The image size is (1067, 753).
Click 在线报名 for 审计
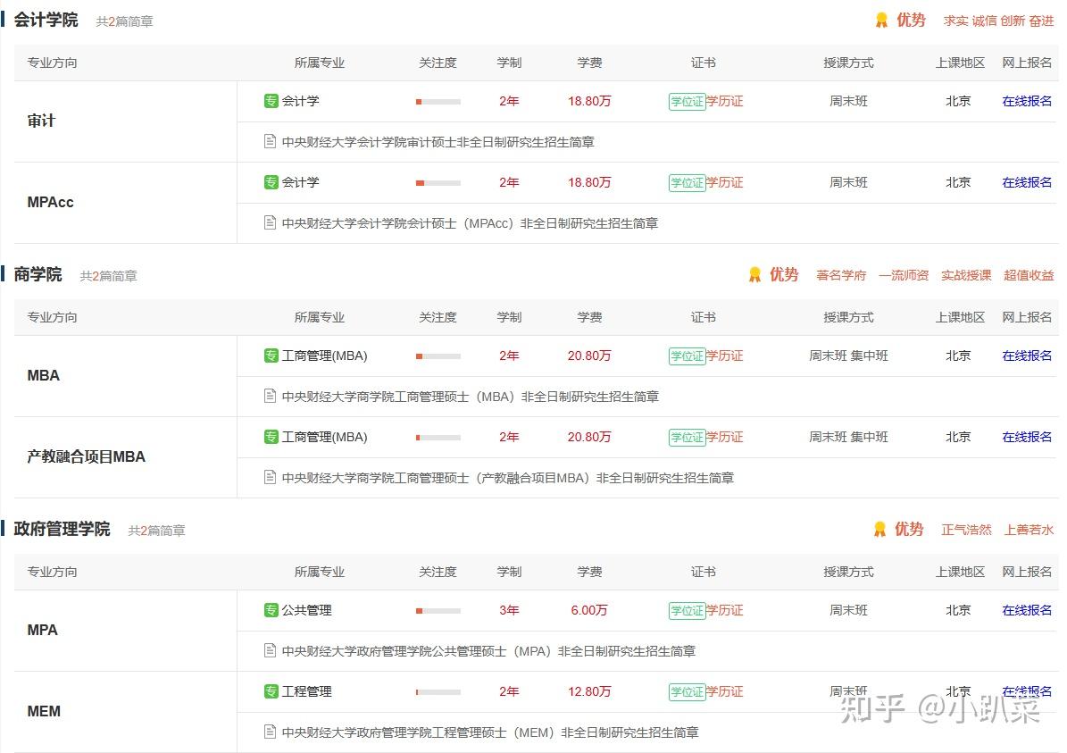point(1027,101)
